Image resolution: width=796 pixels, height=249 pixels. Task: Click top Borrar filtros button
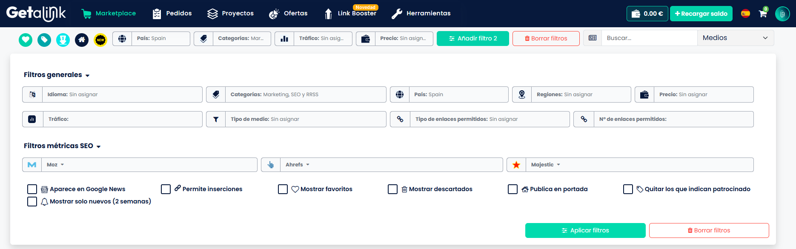(546, 38)
